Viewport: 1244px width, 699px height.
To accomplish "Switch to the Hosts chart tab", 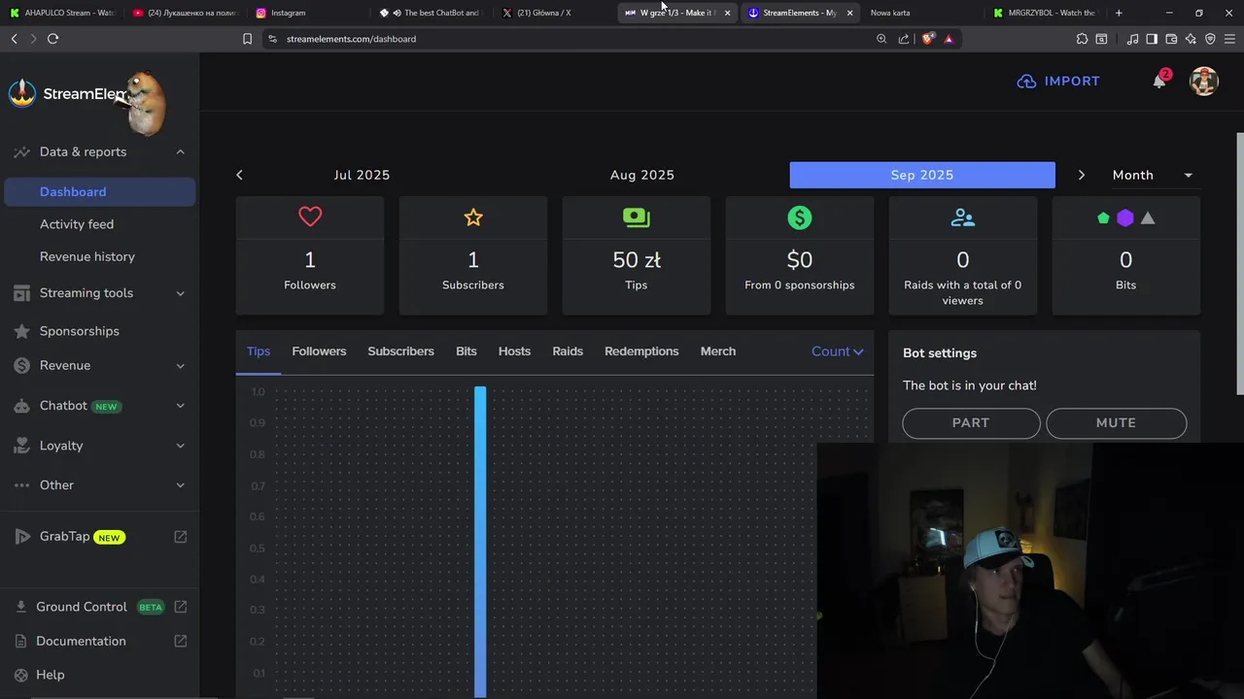I will (514, 351).
